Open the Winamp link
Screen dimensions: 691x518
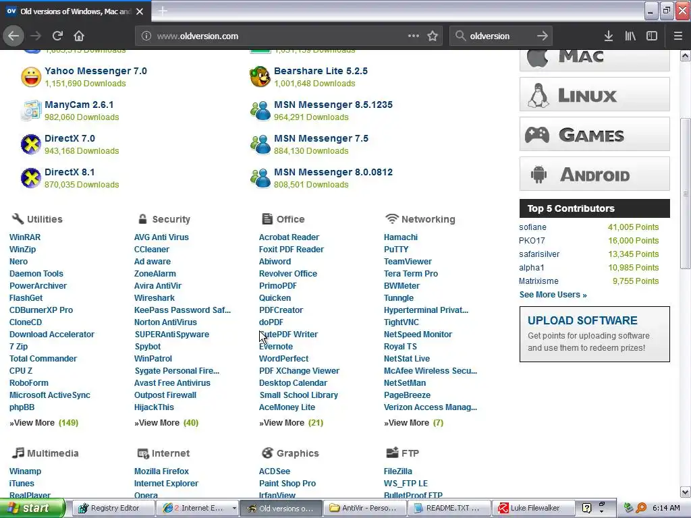coord(25,471)
